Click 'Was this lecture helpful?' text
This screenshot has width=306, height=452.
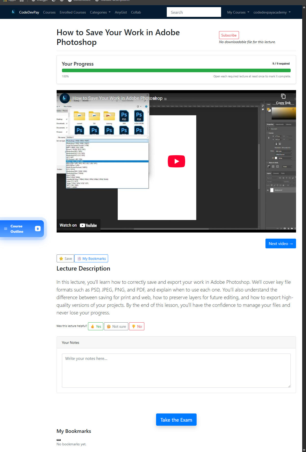(x=72, y=326)
